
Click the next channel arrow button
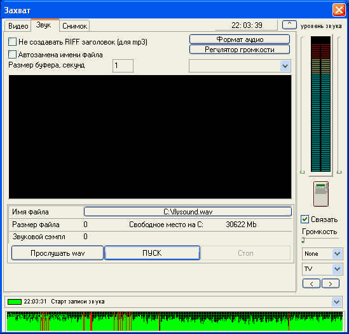click(x=331, y=284)
